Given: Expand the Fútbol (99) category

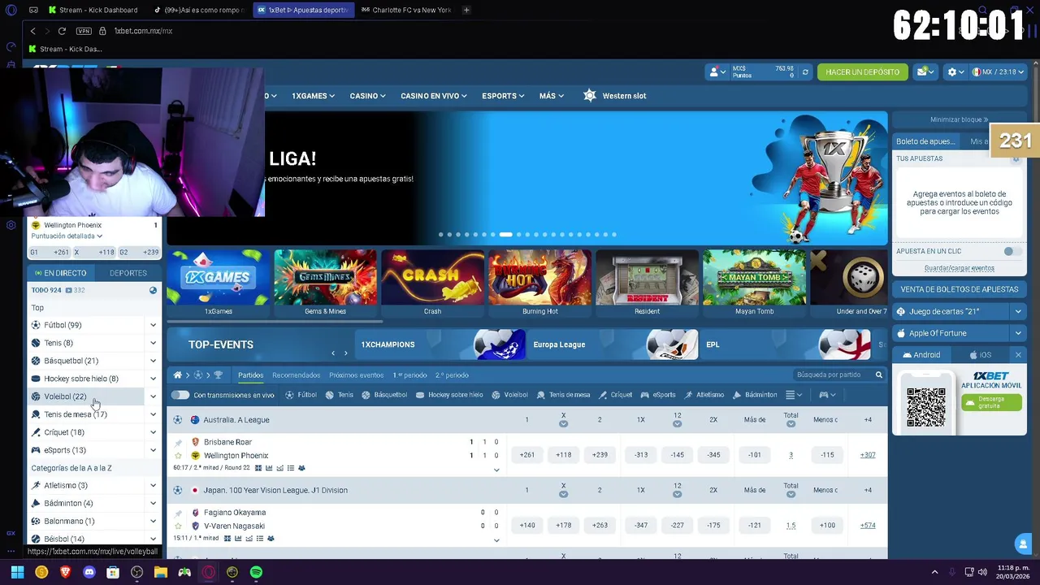Looking at the screenshot, I should point(153,325).
